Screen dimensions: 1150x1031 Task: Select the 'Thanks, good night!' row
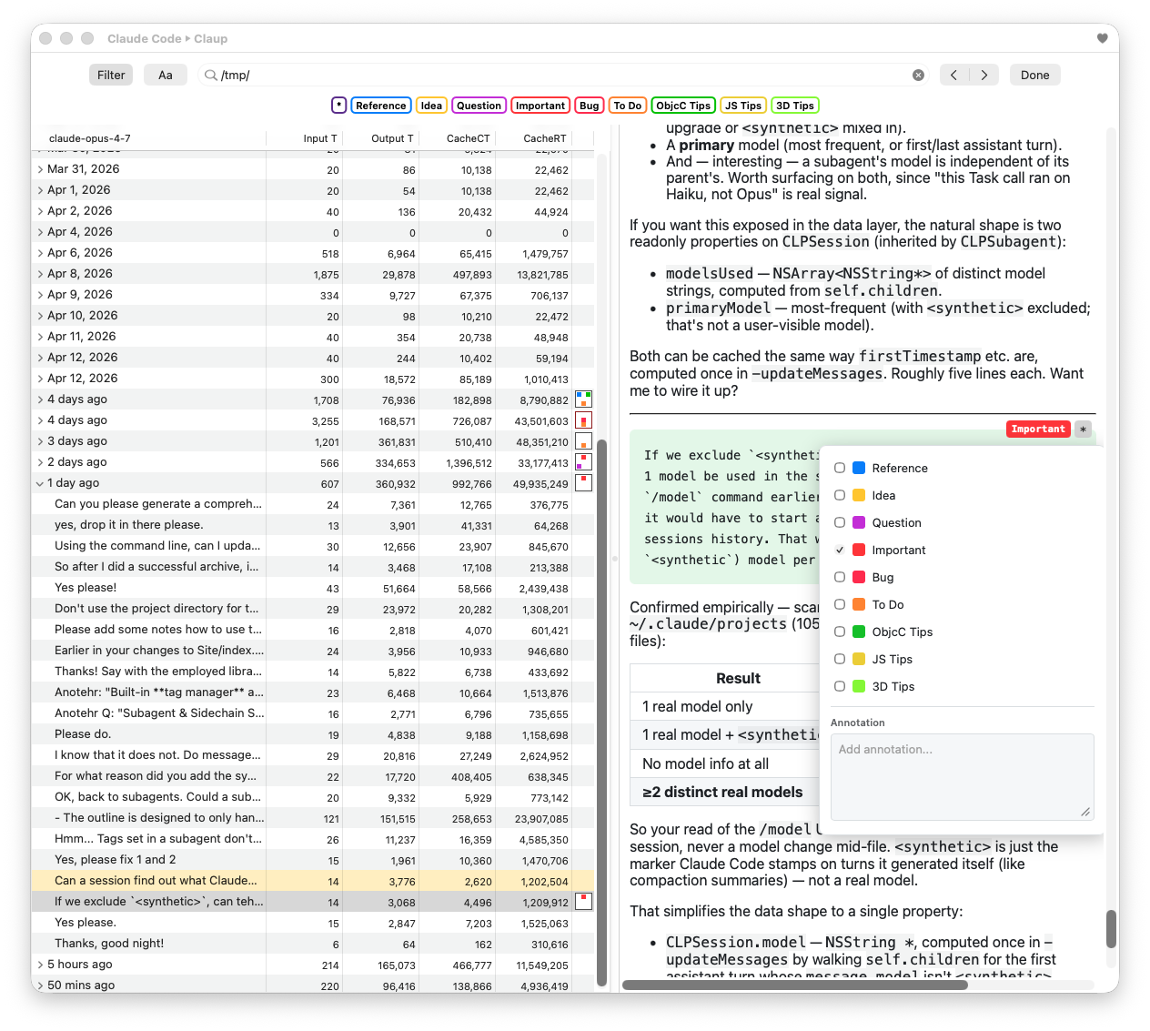coord(313,944)
